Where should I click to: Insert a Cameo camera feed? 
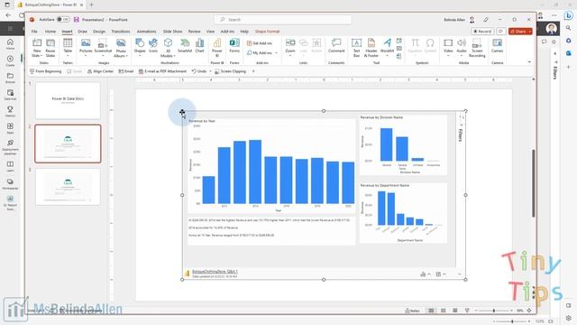(x=497, y=46)
